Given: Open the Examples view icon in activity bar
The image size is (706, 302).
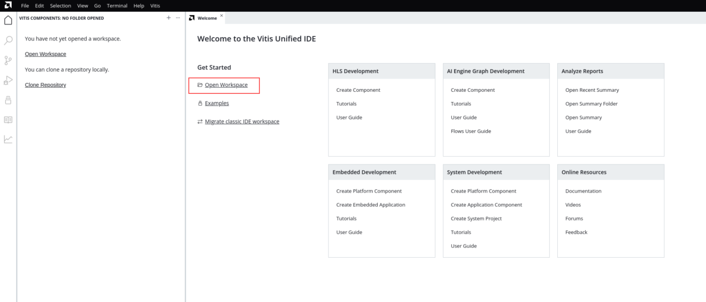Looking at the screenshot, I should pos(8,100).
